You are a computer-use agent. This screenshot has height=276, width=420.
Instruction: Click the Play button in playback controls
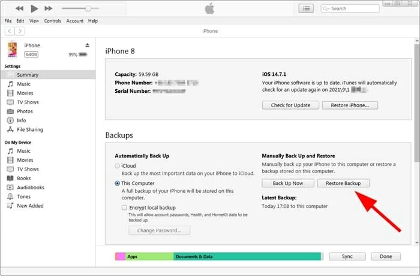tap(34, 8)
